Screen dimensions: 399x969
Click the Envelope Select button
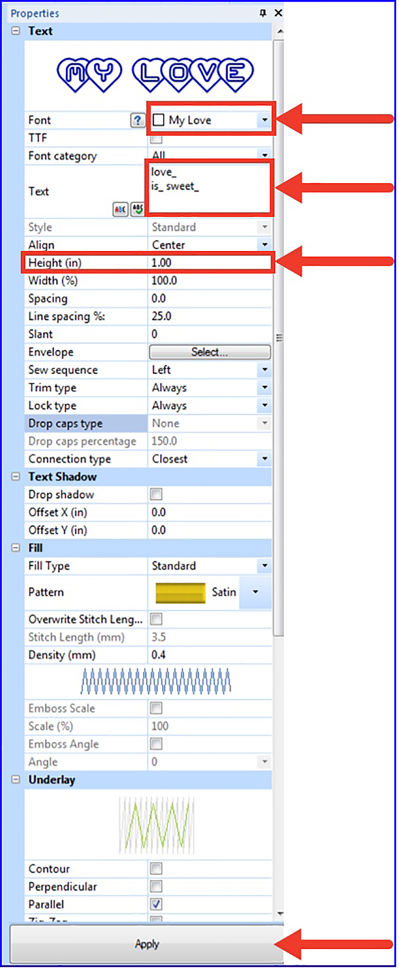pyautogui.click(x=209, y=352)
